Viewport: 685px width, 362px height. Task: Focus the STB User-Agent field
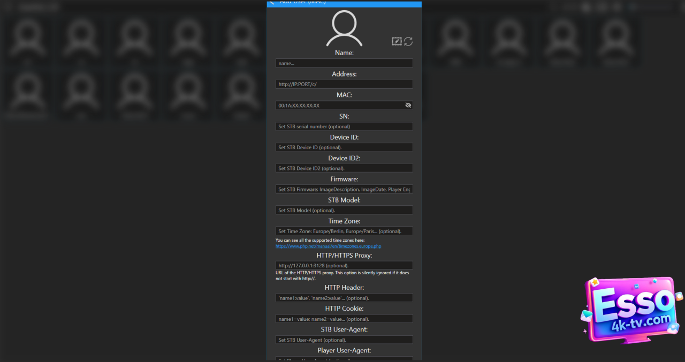[344, 340]
